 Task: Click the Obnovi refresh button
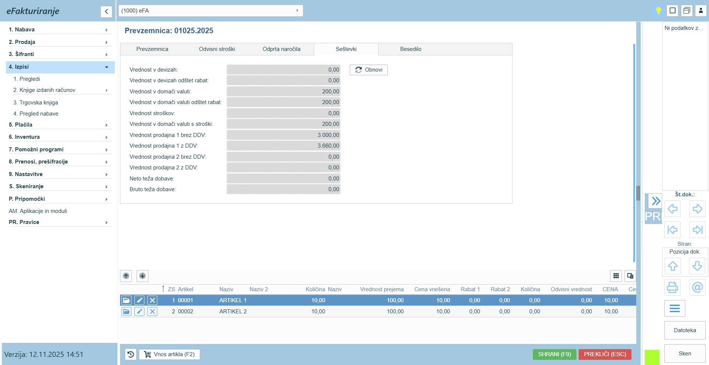tap(369, 70)
